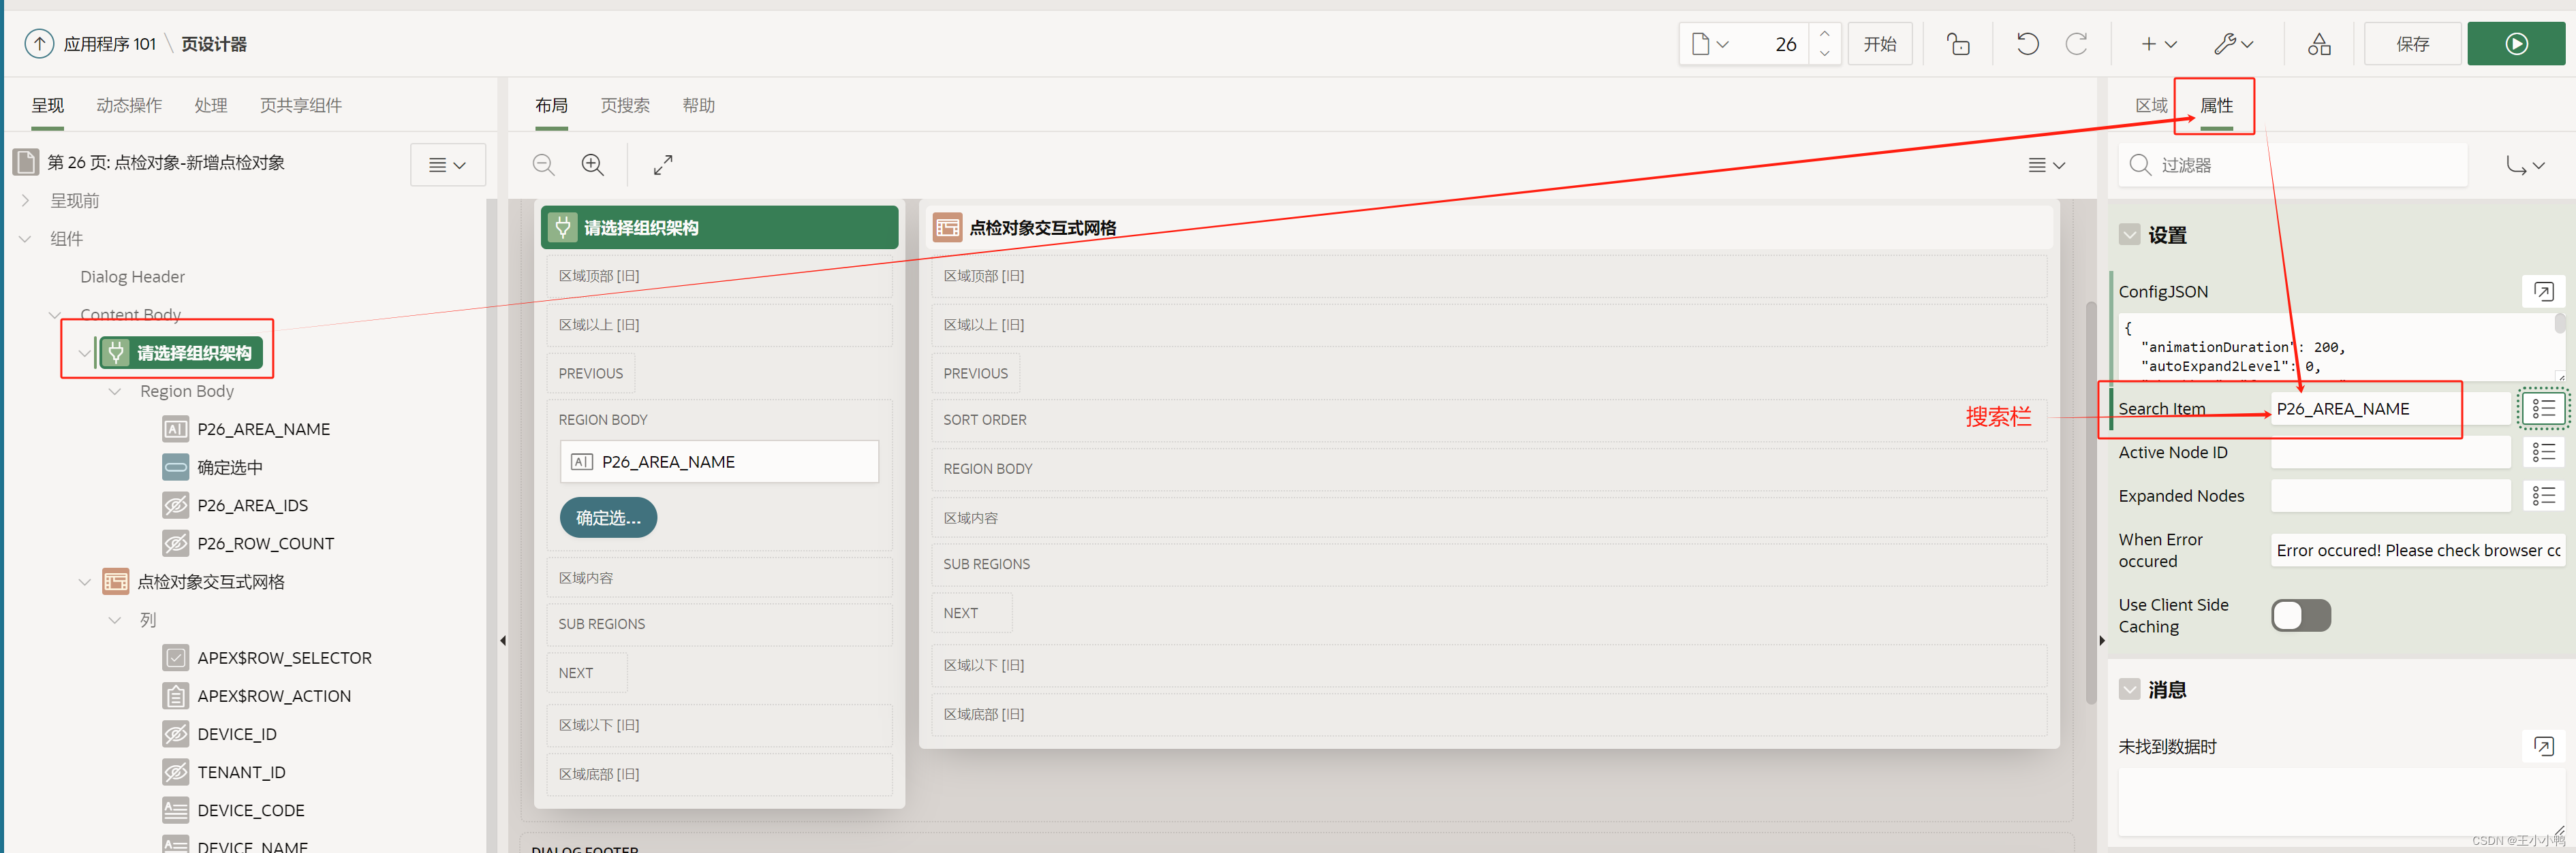Switch to the 呈现 tab
Screen dimensions: 2576x853
tap(47, 105)
